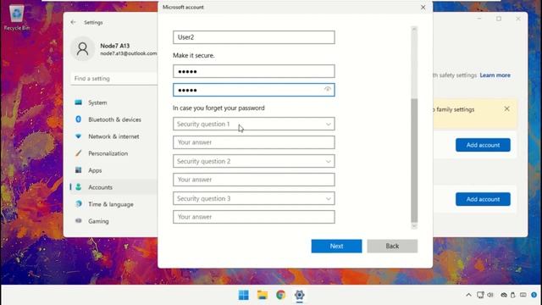Open Google Chrome from taskbar

tap(280, 295)
